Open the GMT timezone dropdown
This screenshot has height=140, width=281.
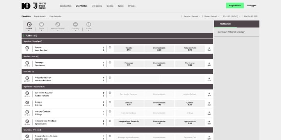click(231, 16)
